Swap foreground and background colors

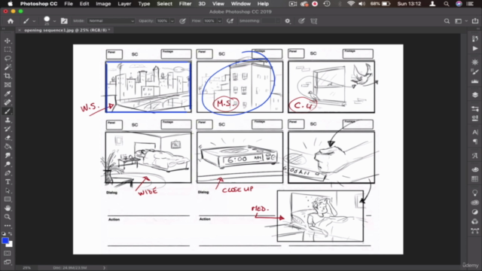(x=11, y=234)
